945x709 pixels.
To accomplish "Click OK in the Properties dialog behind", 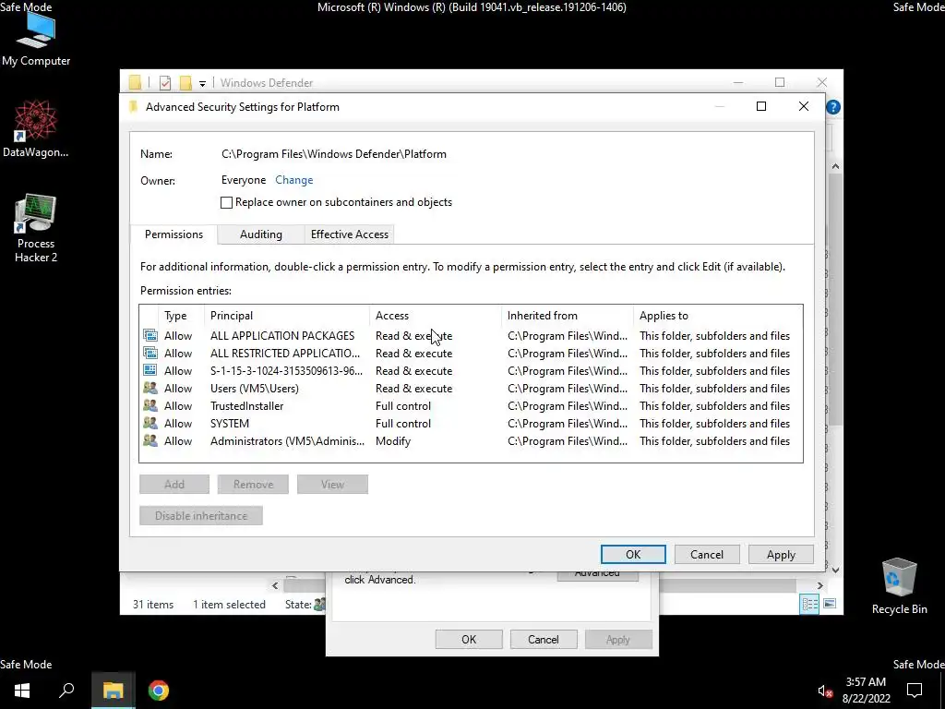I will [469, 640].
